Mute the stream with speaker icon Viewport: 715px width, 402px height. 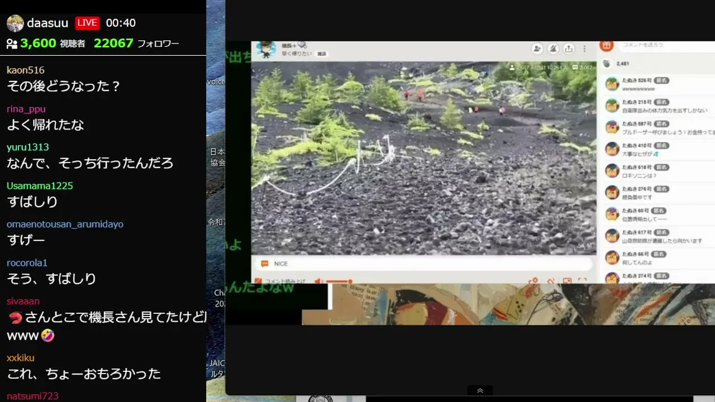(x=318, y=281)
